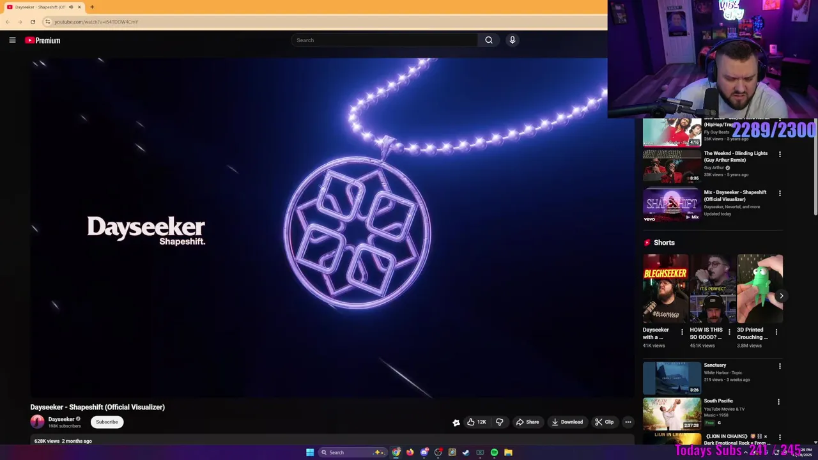Open File Explorer from the taskbar
The width and height of the screenshot is (818, 460).
(508, 452)
